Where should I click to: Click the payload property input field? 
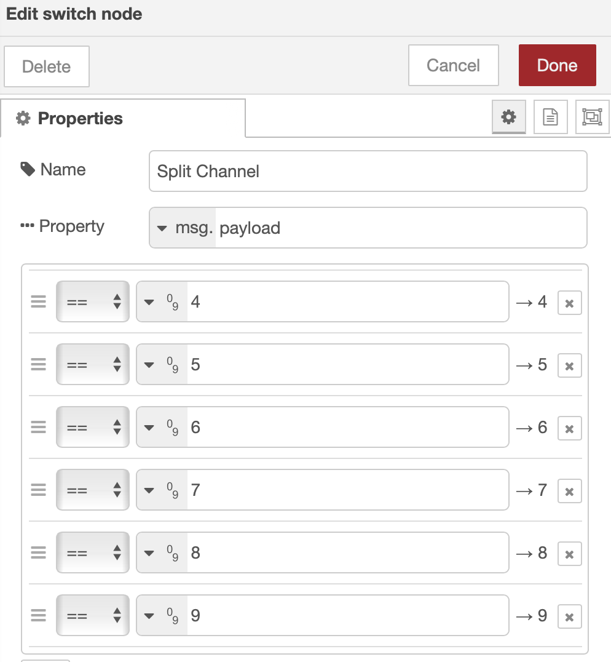(400, 228)
